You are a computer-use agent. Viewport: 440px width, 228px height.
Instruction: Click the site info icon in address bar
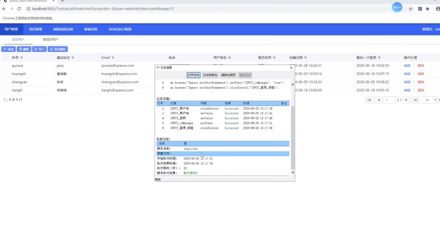point(28,9)
